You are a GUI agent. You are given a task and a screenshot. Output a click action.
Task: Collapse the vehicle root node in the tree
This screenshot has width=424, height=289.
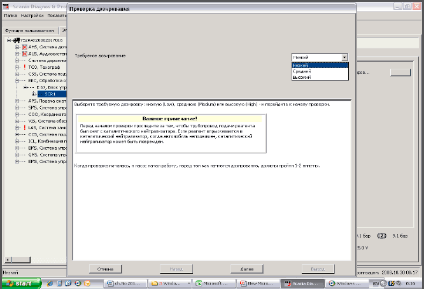tap(9, 40)
